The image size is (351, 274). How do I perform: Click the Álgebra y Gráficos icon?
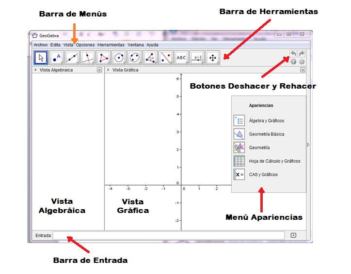click(x=239, y=121)
